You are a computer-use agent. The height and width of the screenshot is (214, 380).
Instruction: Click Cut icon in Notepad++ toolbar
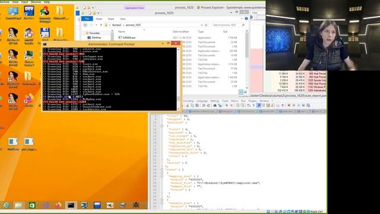pyautogui.click(x=188, y=105)
